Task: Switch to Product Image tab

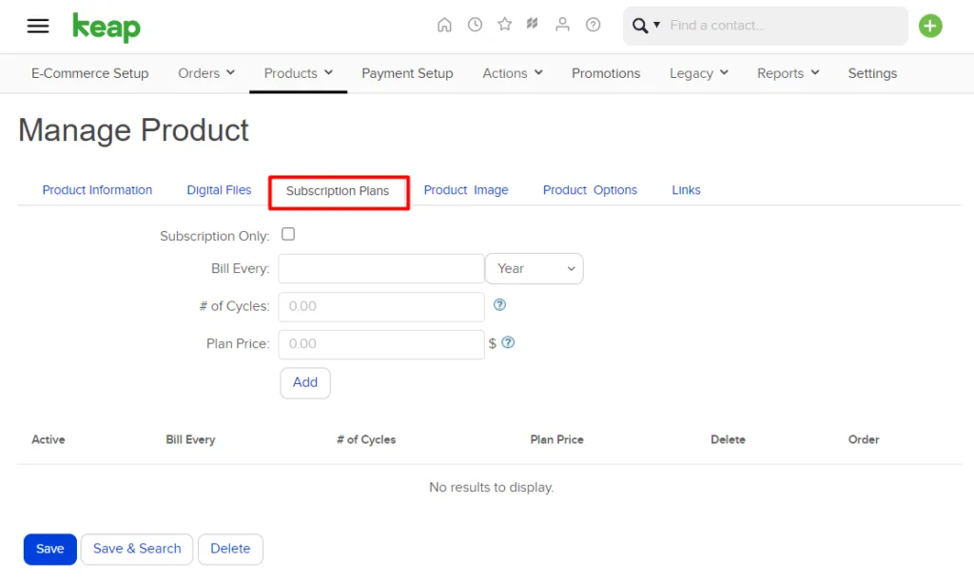Action: (x=466, y=190)
